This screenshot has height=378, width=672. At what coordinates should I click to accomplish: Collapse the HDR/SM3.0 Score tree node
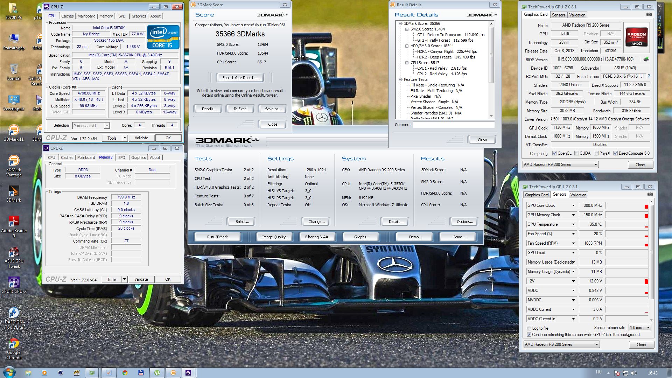tap(407, 46)
